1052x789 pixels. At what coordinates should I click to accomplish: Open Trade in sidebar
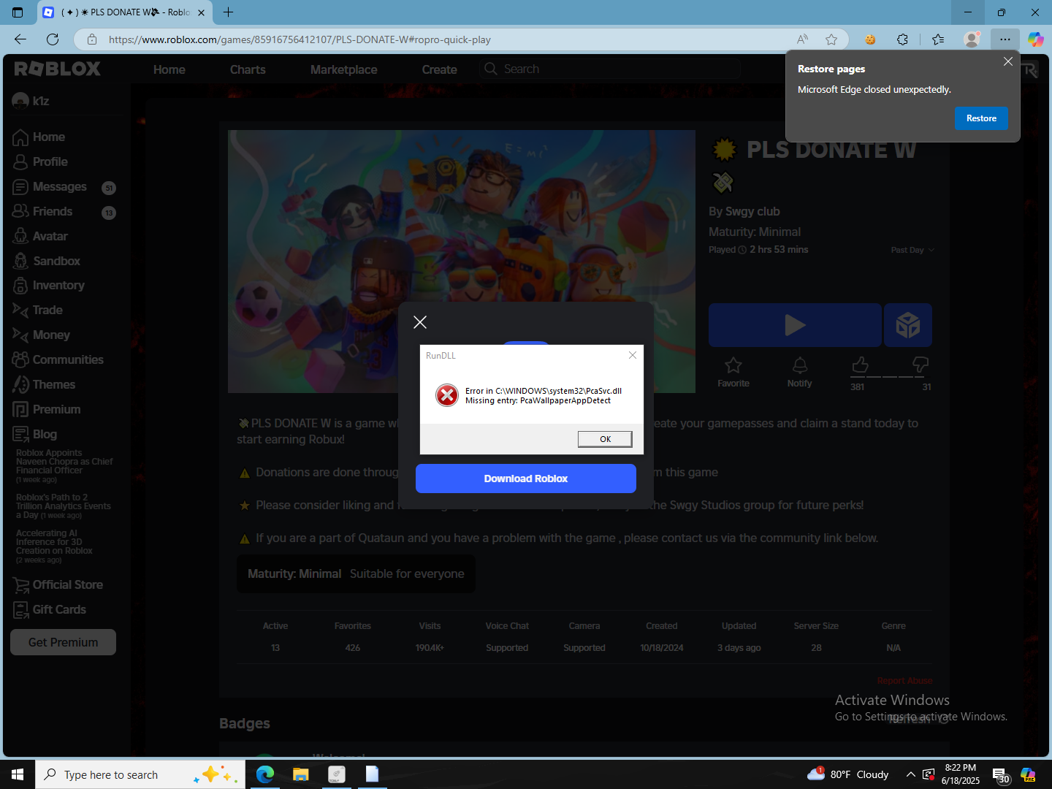pyautogui.click(x=38, y=310)
